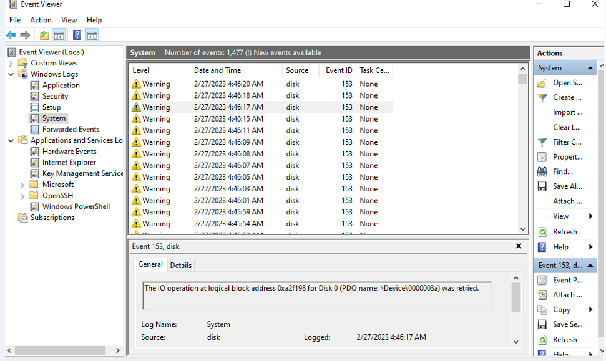
Task: Navigate back using the toolbar arrow
Action: (x=10, y=35)
